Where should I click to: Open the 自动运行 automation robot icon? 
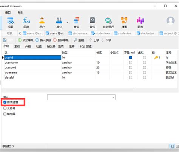pyautogui.click(x=108, y=23)
